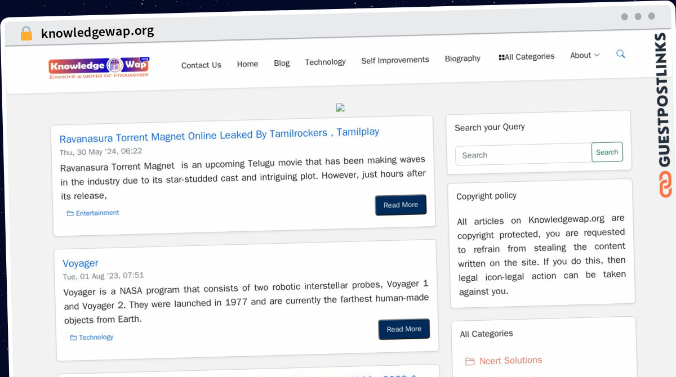Open the Ravanasura Torrent Magnet article title
This screenshot has width=676, height=377.
(219, 135)
